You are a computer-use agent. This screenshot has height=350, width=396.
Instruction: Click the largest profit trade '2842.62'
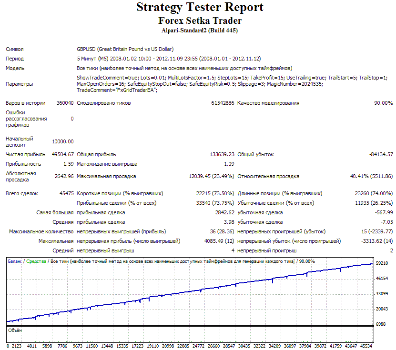tap(225, 213)
